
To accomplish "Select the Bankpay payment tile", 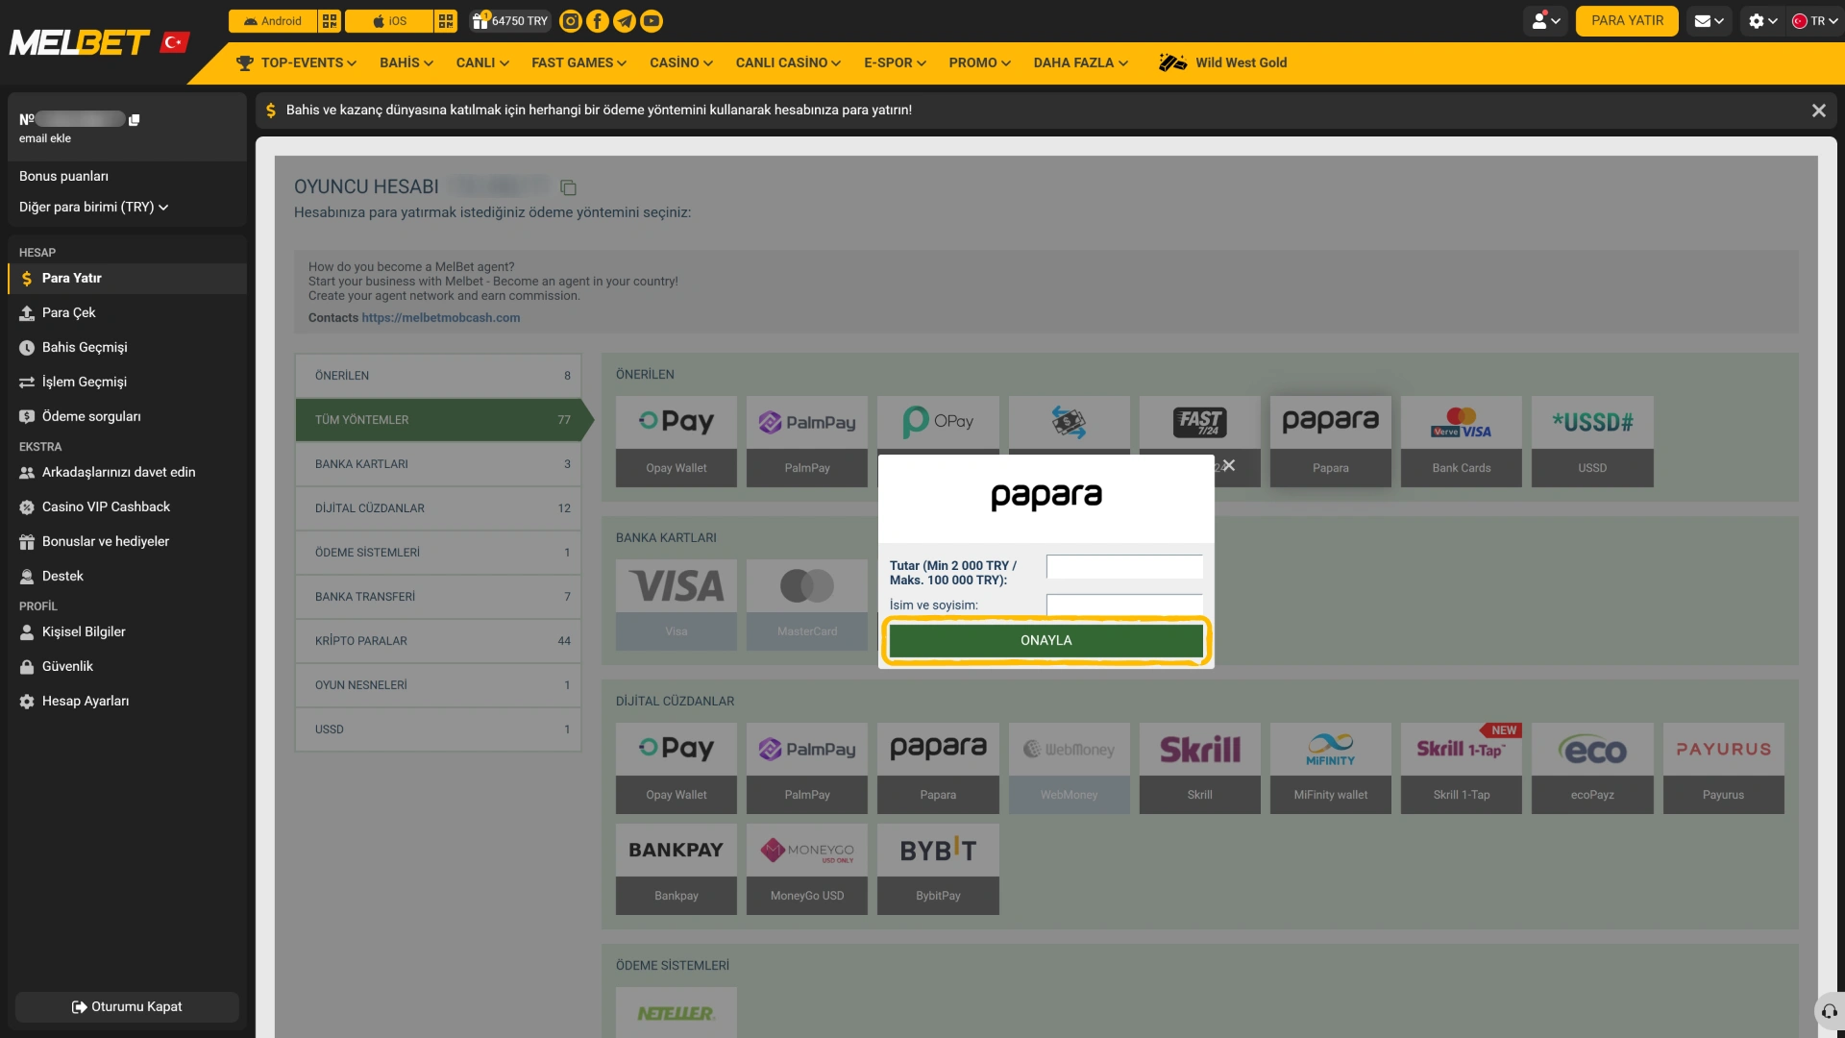I will click(x=676, y=870).
